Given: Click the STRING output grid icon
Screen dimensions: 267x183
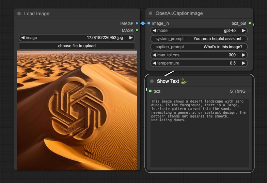Looking at the screenshot, I should [x=249, y=91].
